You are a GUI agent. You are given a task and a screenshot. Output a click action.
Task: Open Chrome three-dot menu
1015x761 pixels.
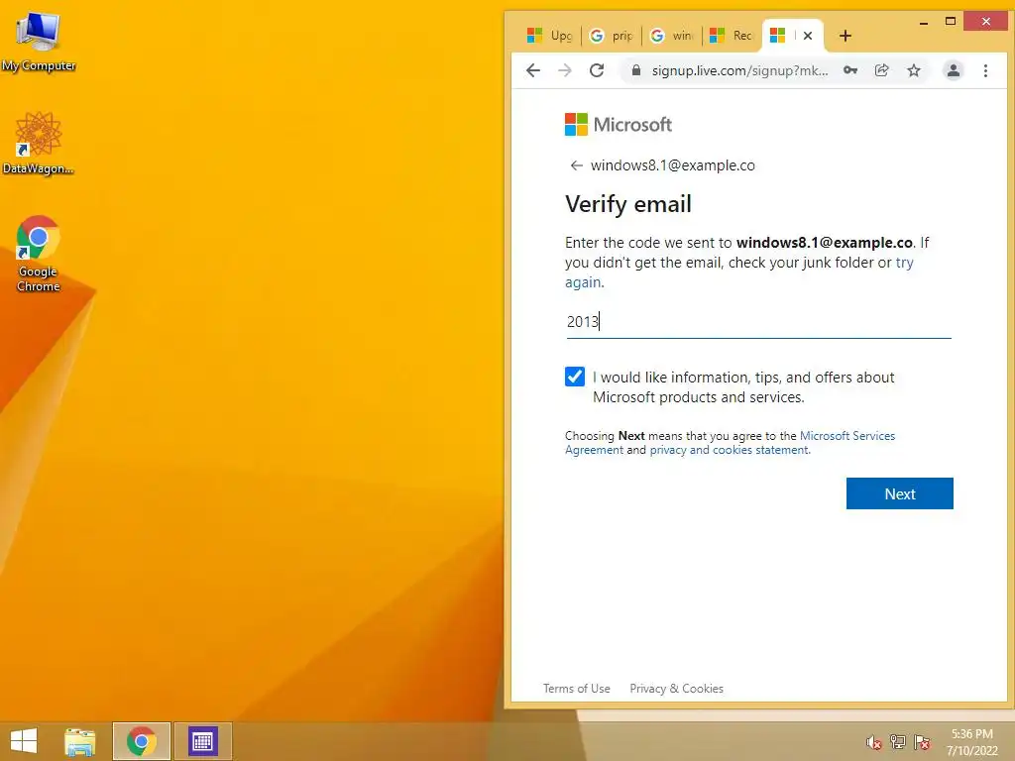(985, 70)
